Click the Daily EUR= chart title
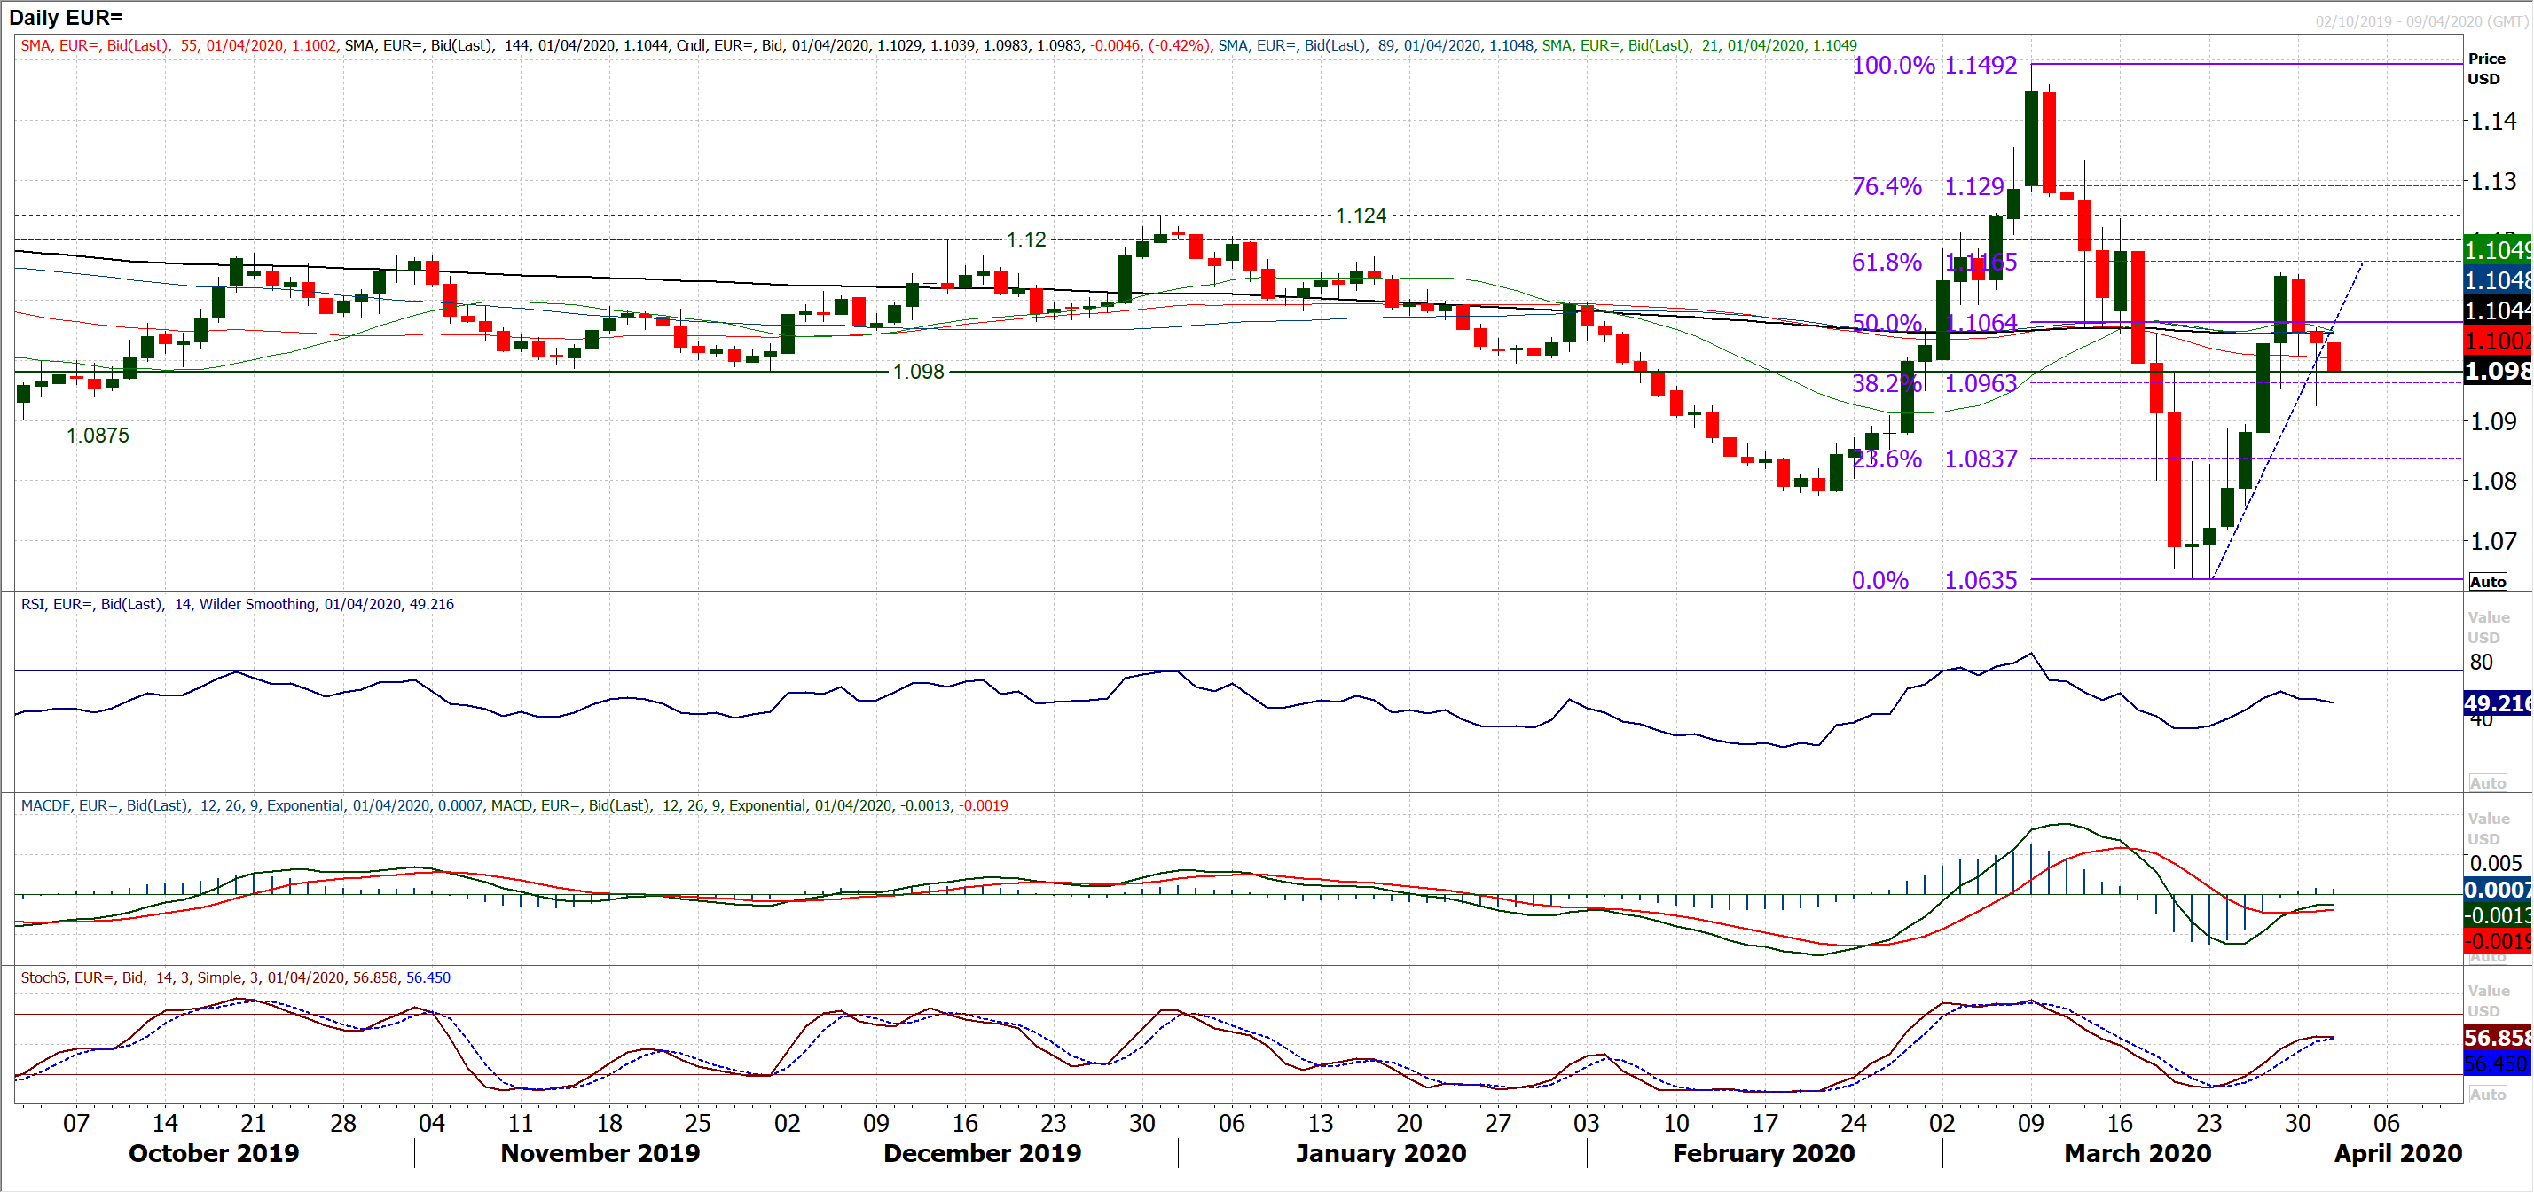The height and width of the screenshot is (1193, 2534). pos(65,17)
